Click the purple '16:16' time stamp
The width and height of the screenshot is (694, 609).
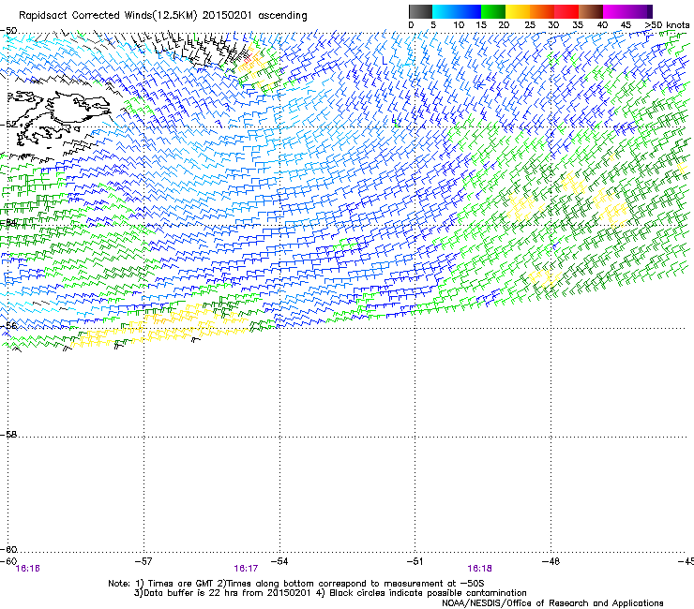click(27, 569)
